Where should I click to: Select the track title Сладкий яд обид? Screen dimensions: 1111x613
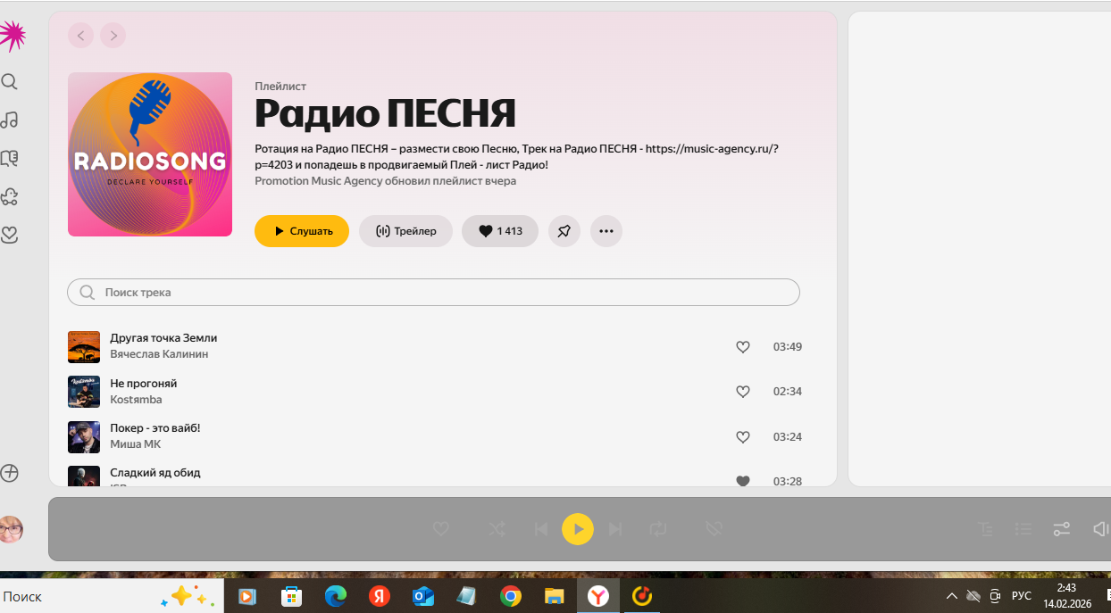155,472
